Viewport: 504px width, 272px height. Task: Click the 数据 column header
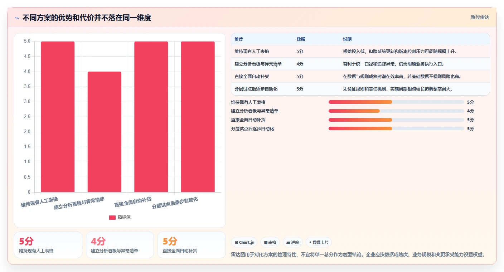pyautogui.click(x=301, y=39)
